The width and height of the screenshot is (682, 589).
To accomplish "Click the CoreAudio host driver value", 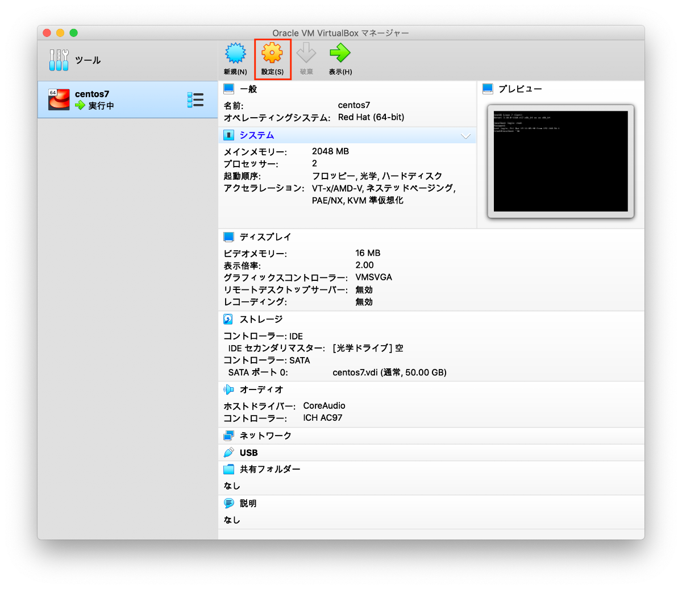I will pyautogui.click(x=324, y=406).
